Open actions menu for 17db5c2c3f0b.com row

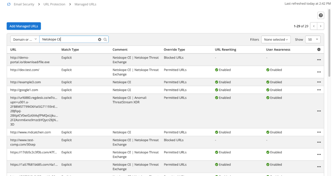click(x=319, y=155)
